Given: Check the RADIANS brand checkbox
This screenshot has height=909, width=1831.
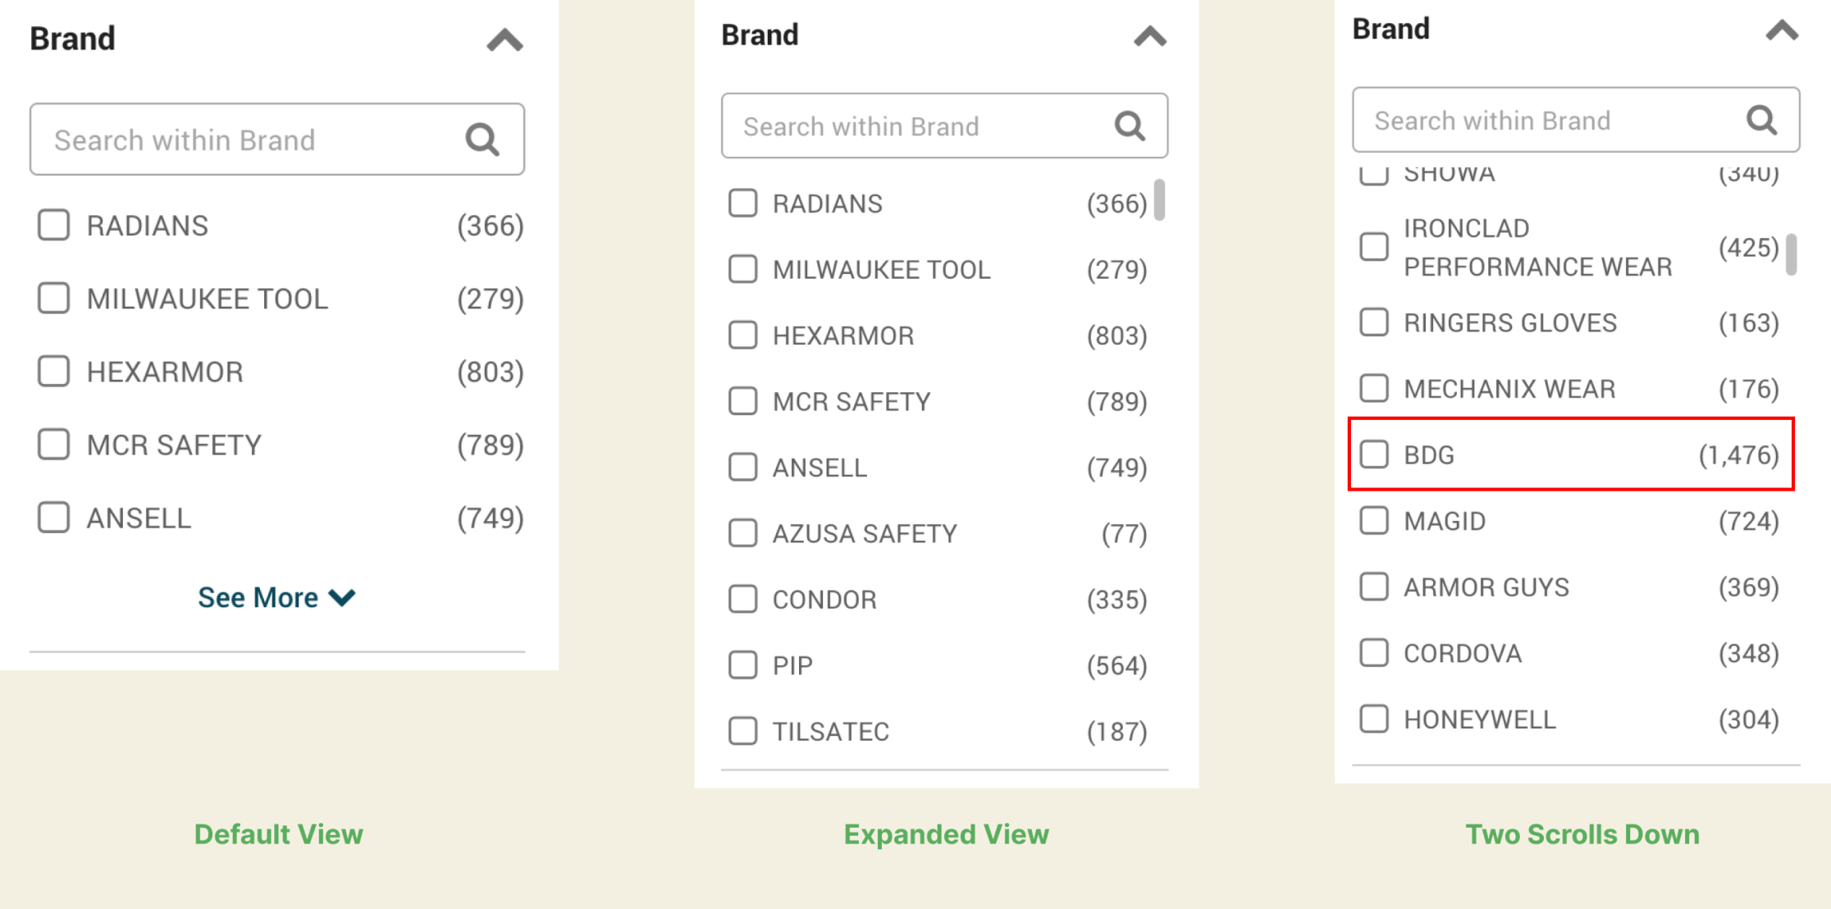Looking at the screenshot, I should (53, 225).
